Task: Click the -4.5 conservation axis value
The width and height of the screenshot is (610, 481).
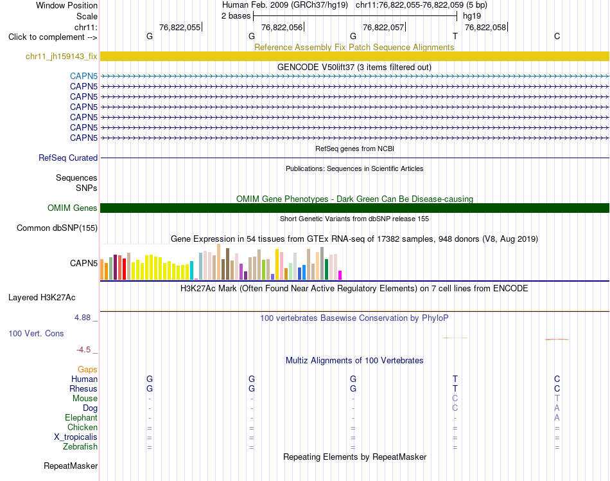Action: click(83, 350)
